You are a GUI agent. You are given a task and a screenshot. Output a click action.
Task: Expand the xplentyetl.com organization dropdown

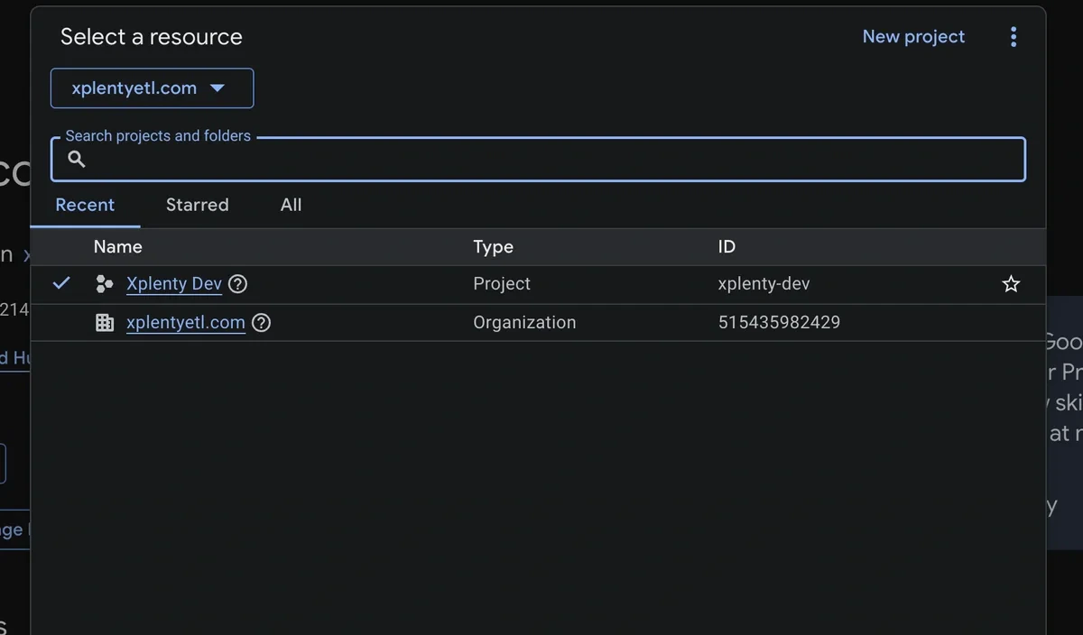tap(152, 88)
